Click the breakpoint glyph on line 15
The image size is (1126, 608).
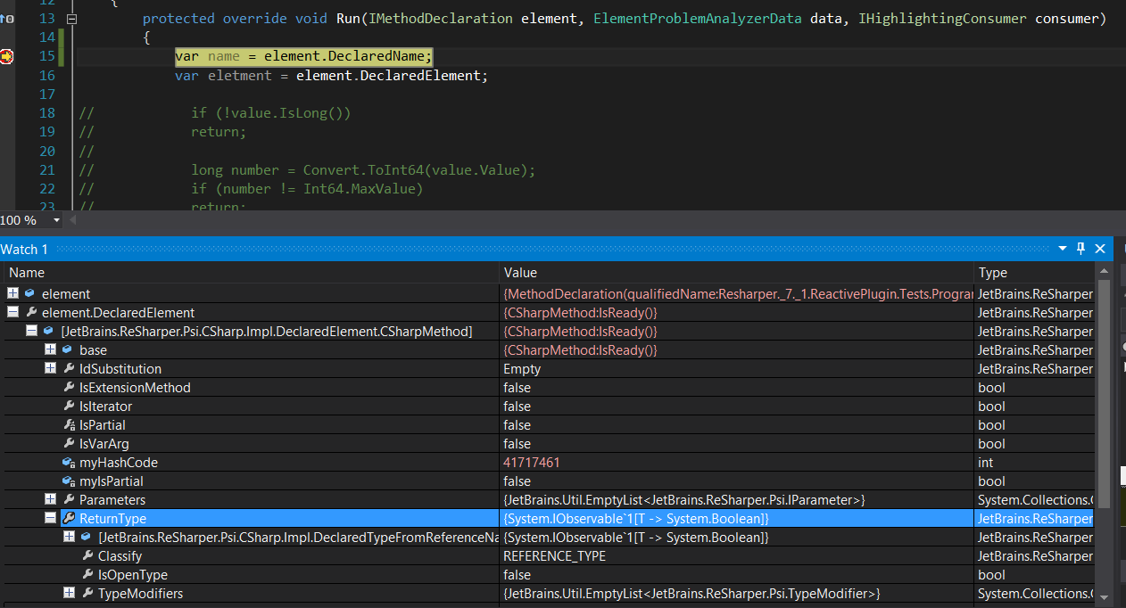point(7,56)
